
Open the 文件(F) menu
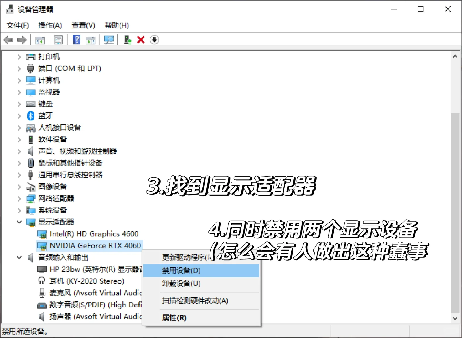(18, 25)
